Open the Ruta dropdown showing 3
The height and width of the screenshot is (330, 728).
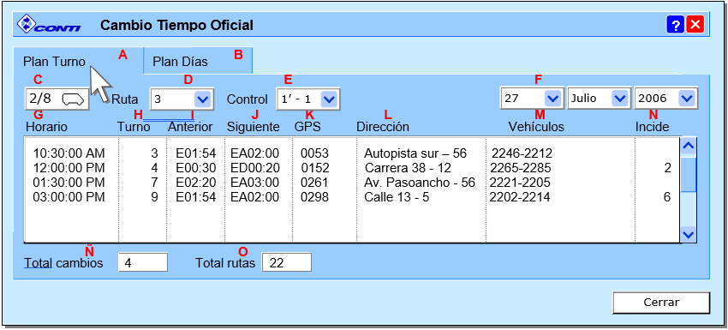tap(182, 99)
